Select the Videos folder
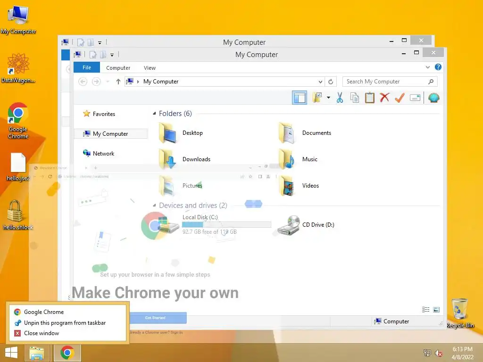The width and height of the screenshot is (483, 362). (x=299, y=186)
